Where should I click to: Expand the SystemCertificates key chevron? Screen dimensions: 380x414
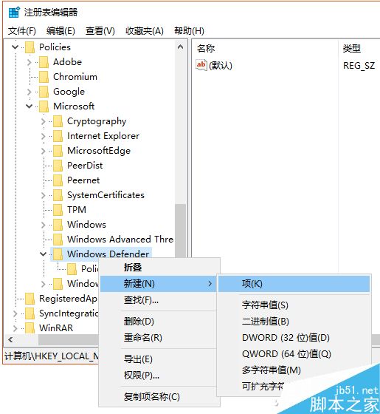(x=44, y=195)
